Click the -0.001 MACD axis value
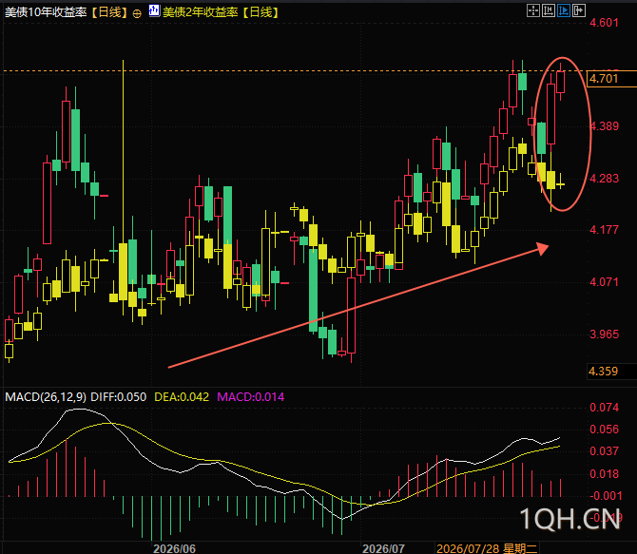The image size is (637, 554). [606, 496]
